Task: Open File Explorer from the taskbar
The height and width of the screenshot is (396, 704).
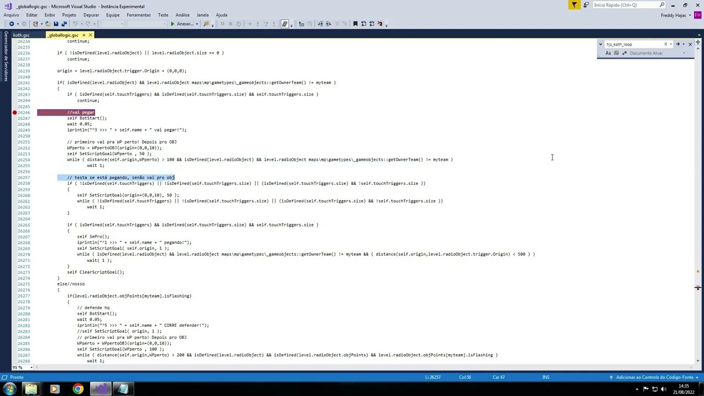Action: (31, 389)
